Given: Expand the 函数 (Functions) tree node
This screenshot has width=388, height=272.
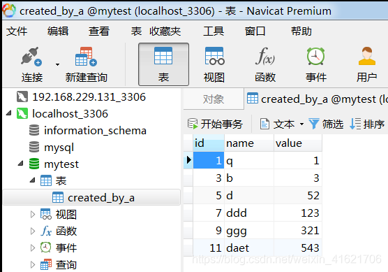Looking at the screenshot, I should [x=33, y=231].
